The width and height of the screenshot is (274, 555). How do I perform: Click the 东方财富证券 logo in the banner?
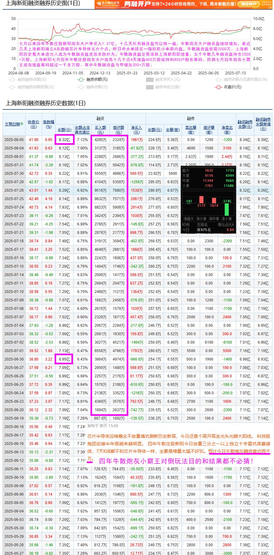108,4
